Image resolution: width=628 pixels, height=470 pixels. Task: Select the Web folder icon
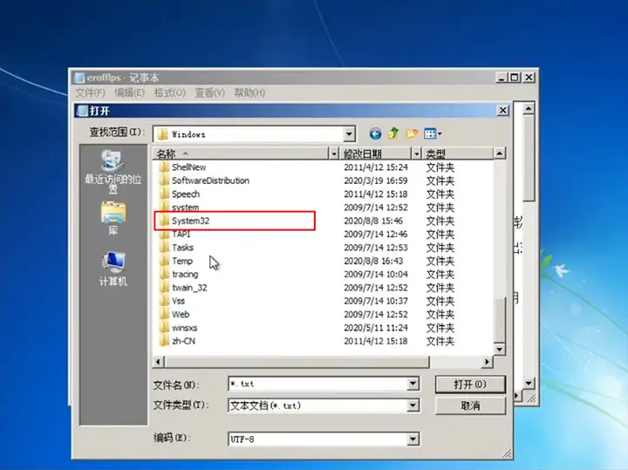164,314
